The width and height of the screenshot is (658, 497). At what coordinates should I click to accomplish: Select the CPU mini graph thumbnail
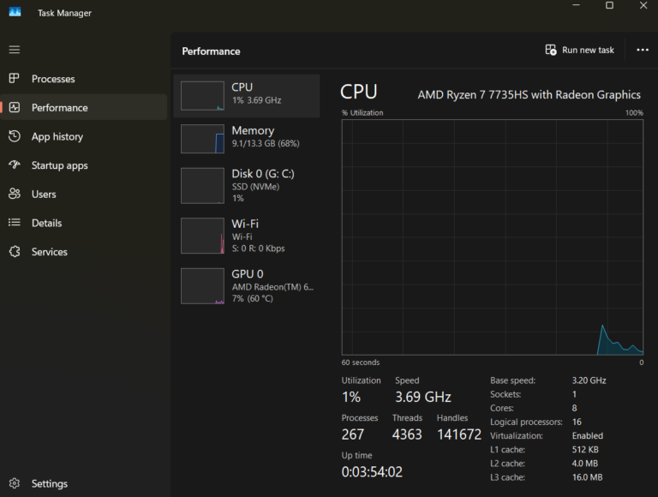pos(202,96)
